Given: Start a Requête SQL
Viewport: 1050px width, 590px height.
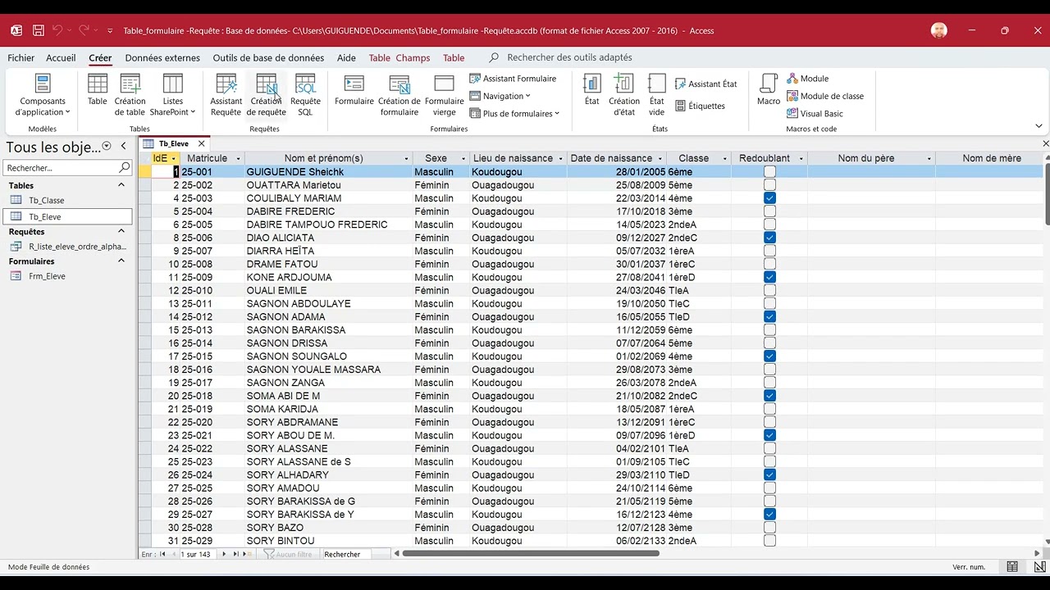Looking at the screenshot, I should 305,95.
